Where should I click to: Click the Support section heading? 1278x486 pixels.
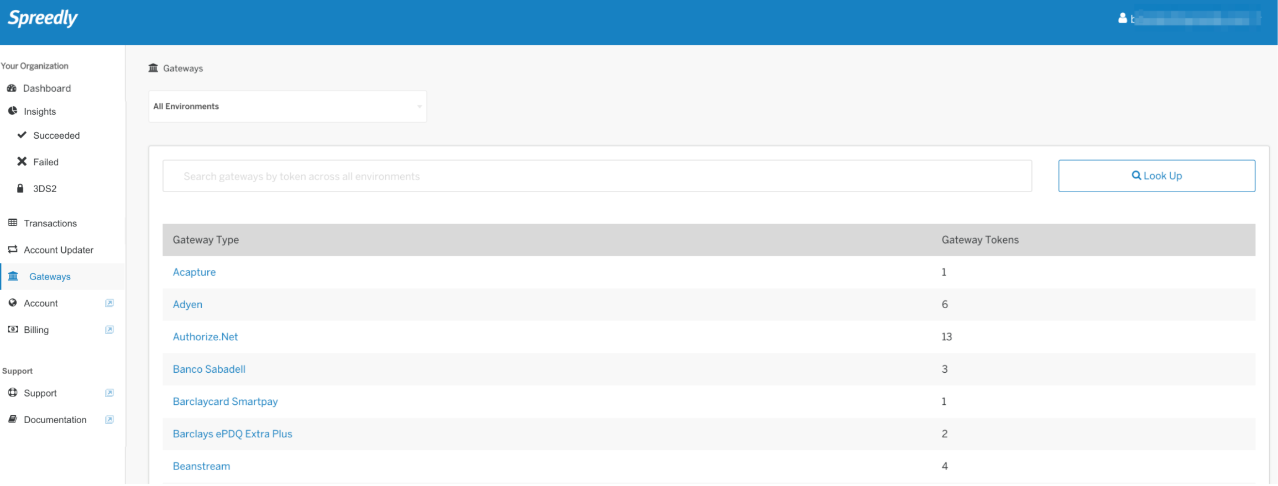[x=17, y=371]
